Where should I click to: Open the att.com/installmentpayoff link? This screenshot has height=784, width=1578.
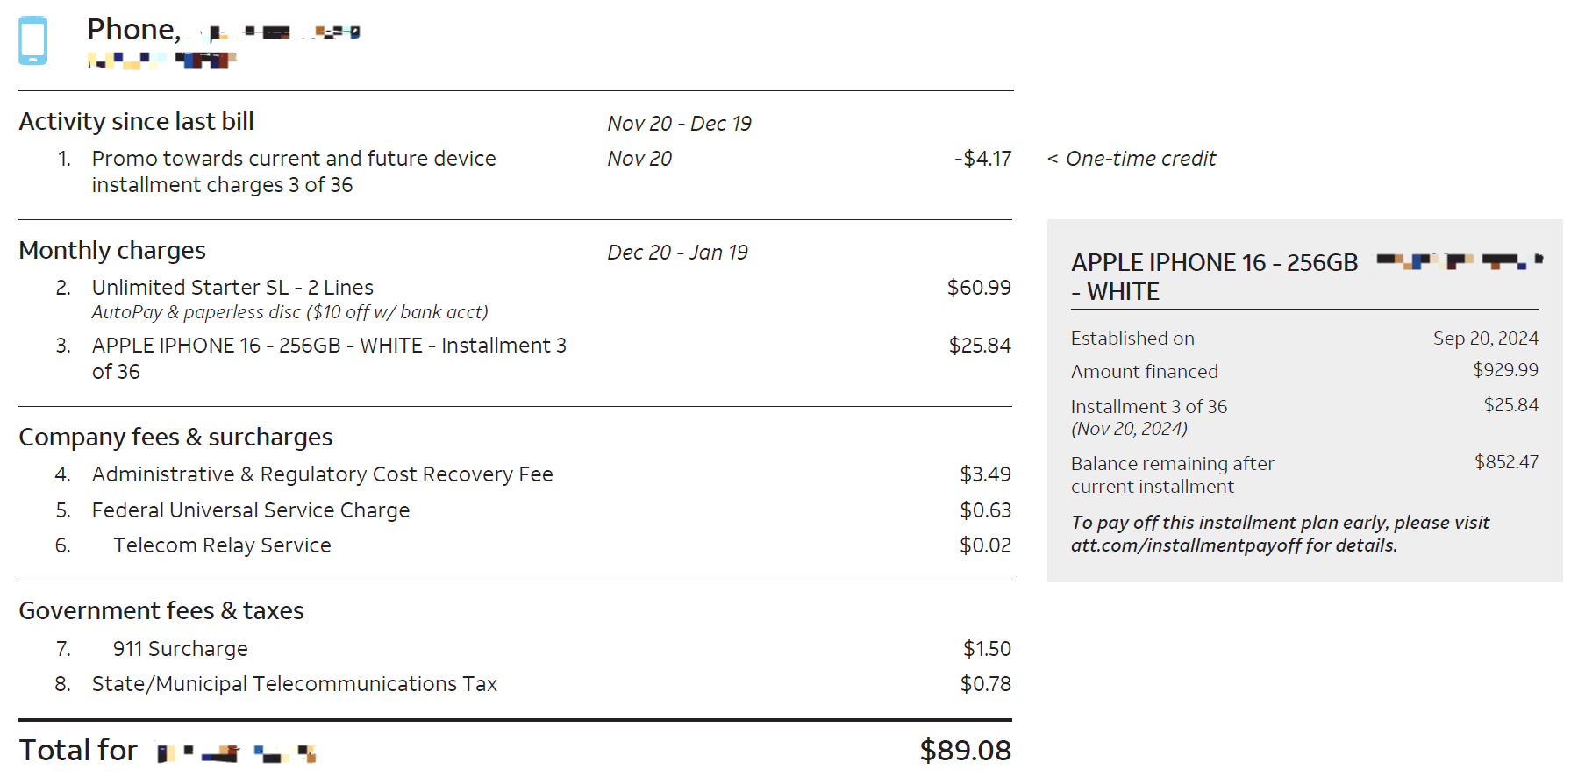point(1186,545)
